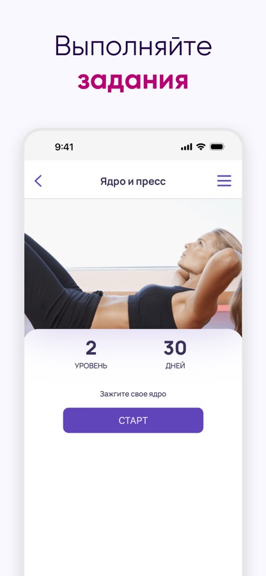Tap the 9:41 clock in the status bar
The width and height of the screenshot is (266, 576).
click(64, 147)
